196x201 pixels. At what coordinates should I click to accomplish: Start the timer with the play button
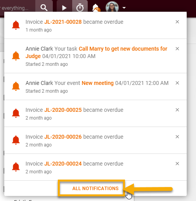click(x=64, y=7)
